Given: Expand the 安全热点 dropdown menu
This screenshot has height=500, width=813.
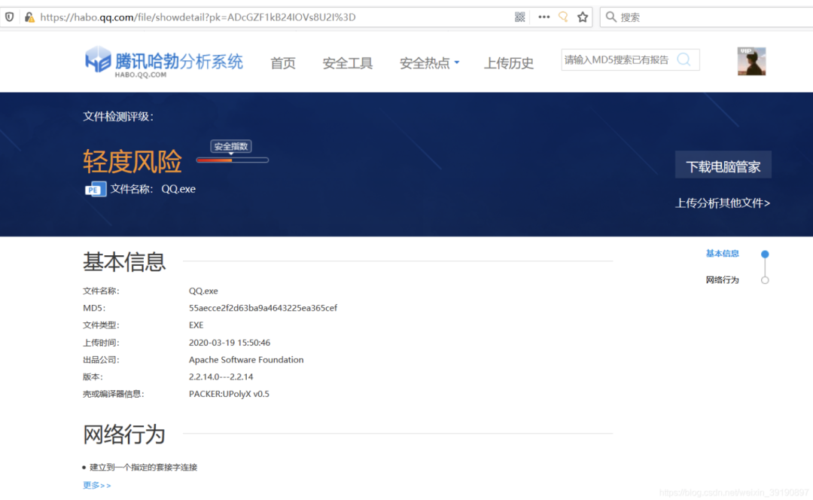Looking at the screenshot, I should click(x=429, y=63).
